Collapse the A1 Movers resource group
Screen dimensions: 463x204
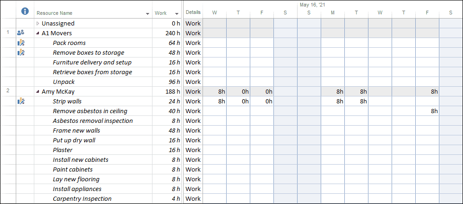tap(38, 33)
